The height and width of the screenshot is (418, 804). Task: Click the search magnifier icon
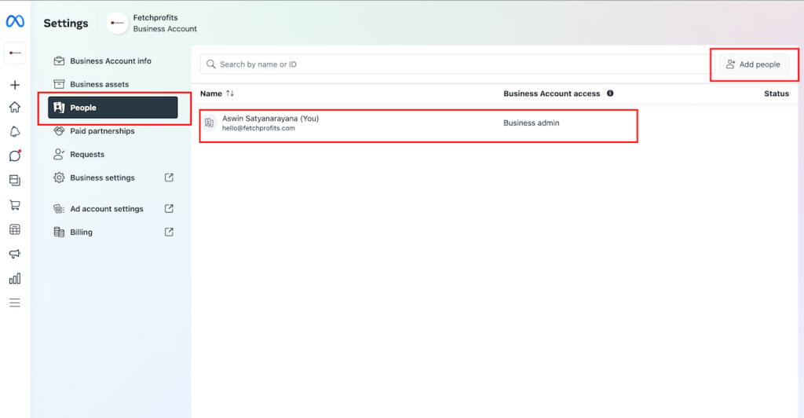pos(210,64)
